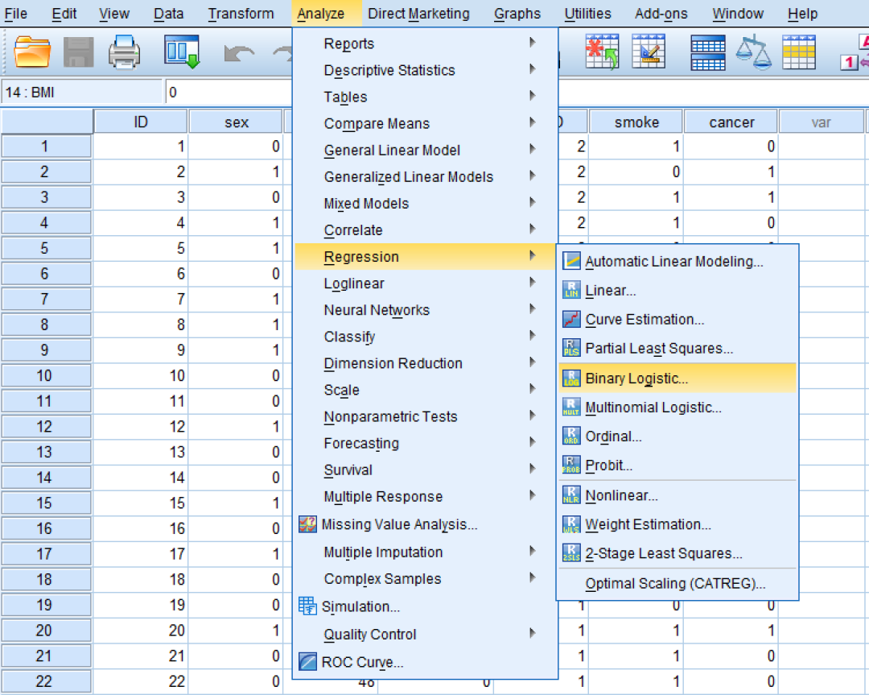The image size is (869, 695).
Task: Open the Data menu
Action: click(168, 14)
